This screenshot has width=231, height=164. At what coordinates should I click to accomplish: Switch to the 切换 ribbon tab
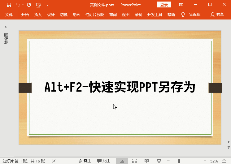(64, 15)
